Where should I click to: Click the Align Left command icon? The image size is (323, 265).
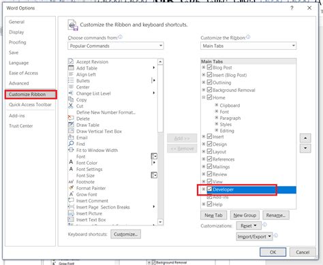71,74
